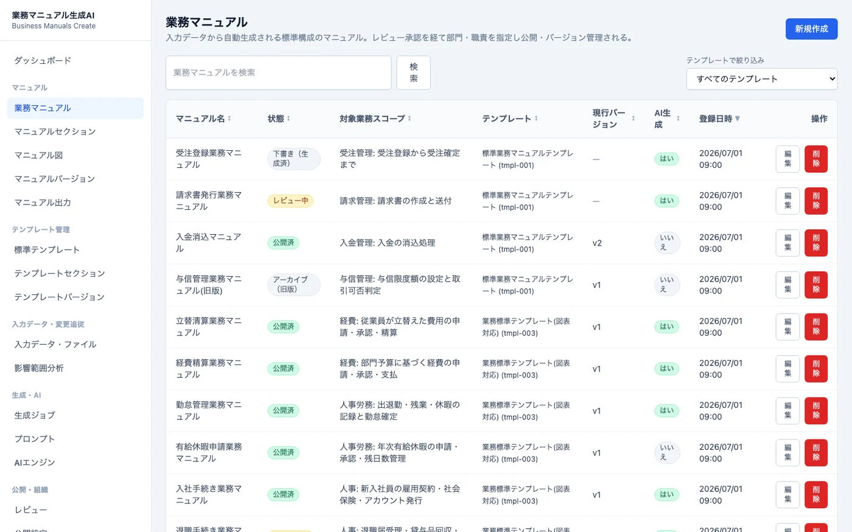Sort table by 状態 column
The height and width of the screenshot is (532, 852).
click(x=279, y=119)
